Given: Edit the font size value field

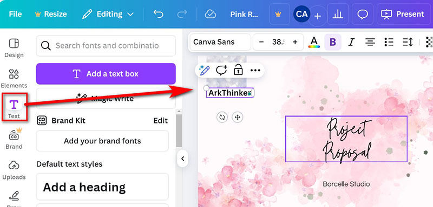Looking at the screenshot, I should pos(278,42).
